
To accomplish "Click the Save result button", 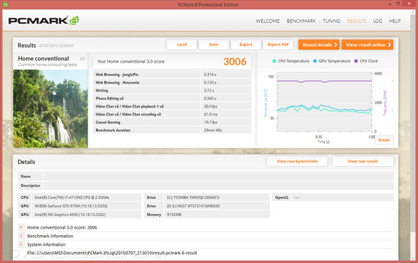I will [214, 45].
